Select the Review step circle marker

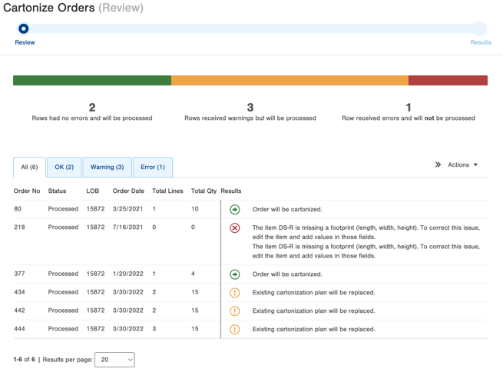pos(24,28)
